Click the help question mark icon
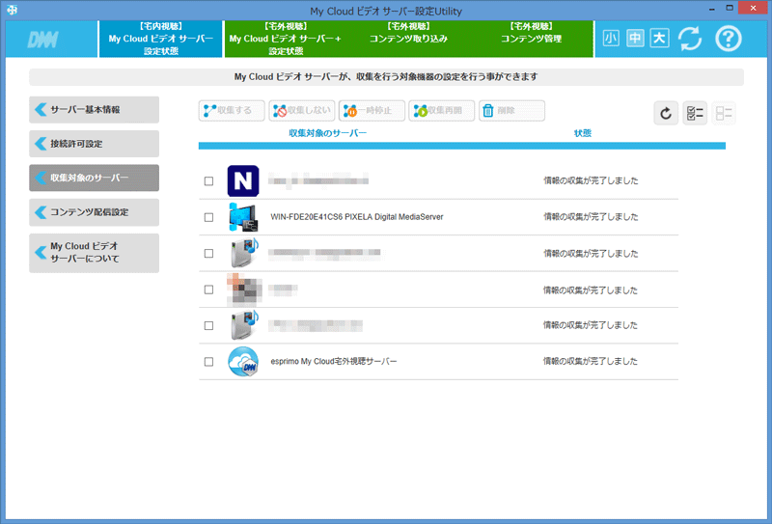The width and height of the screenshot is (772, 524). point(728,39)
